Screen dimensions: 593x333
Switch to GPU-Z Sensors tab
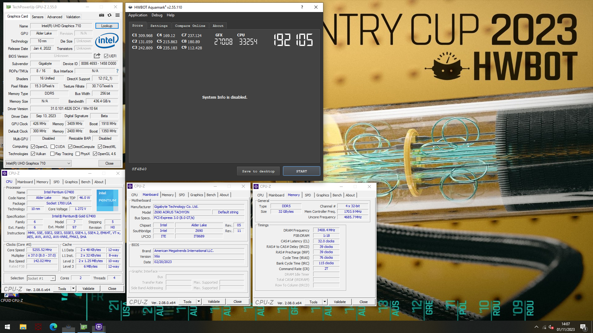click(x=37, y=17)
